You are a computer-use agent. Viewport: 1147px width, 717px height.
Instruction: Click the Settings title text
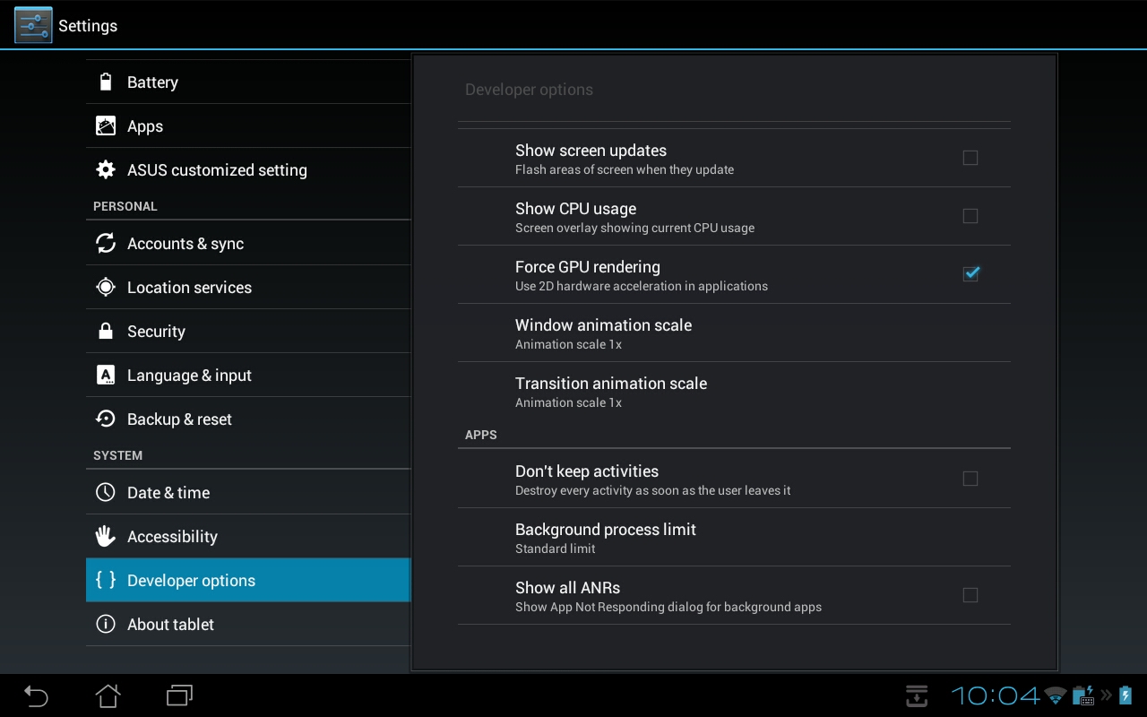(88, 26)
